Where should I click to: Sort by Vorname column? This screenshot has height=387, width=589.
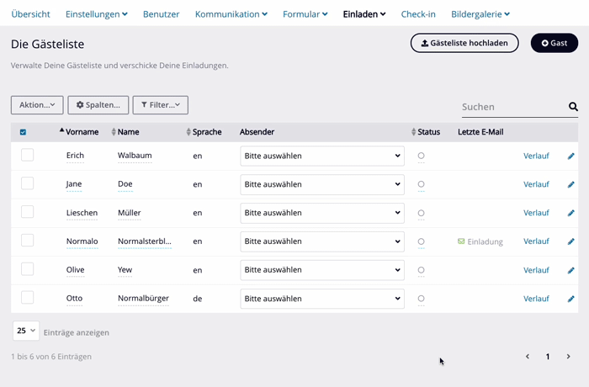79,132
